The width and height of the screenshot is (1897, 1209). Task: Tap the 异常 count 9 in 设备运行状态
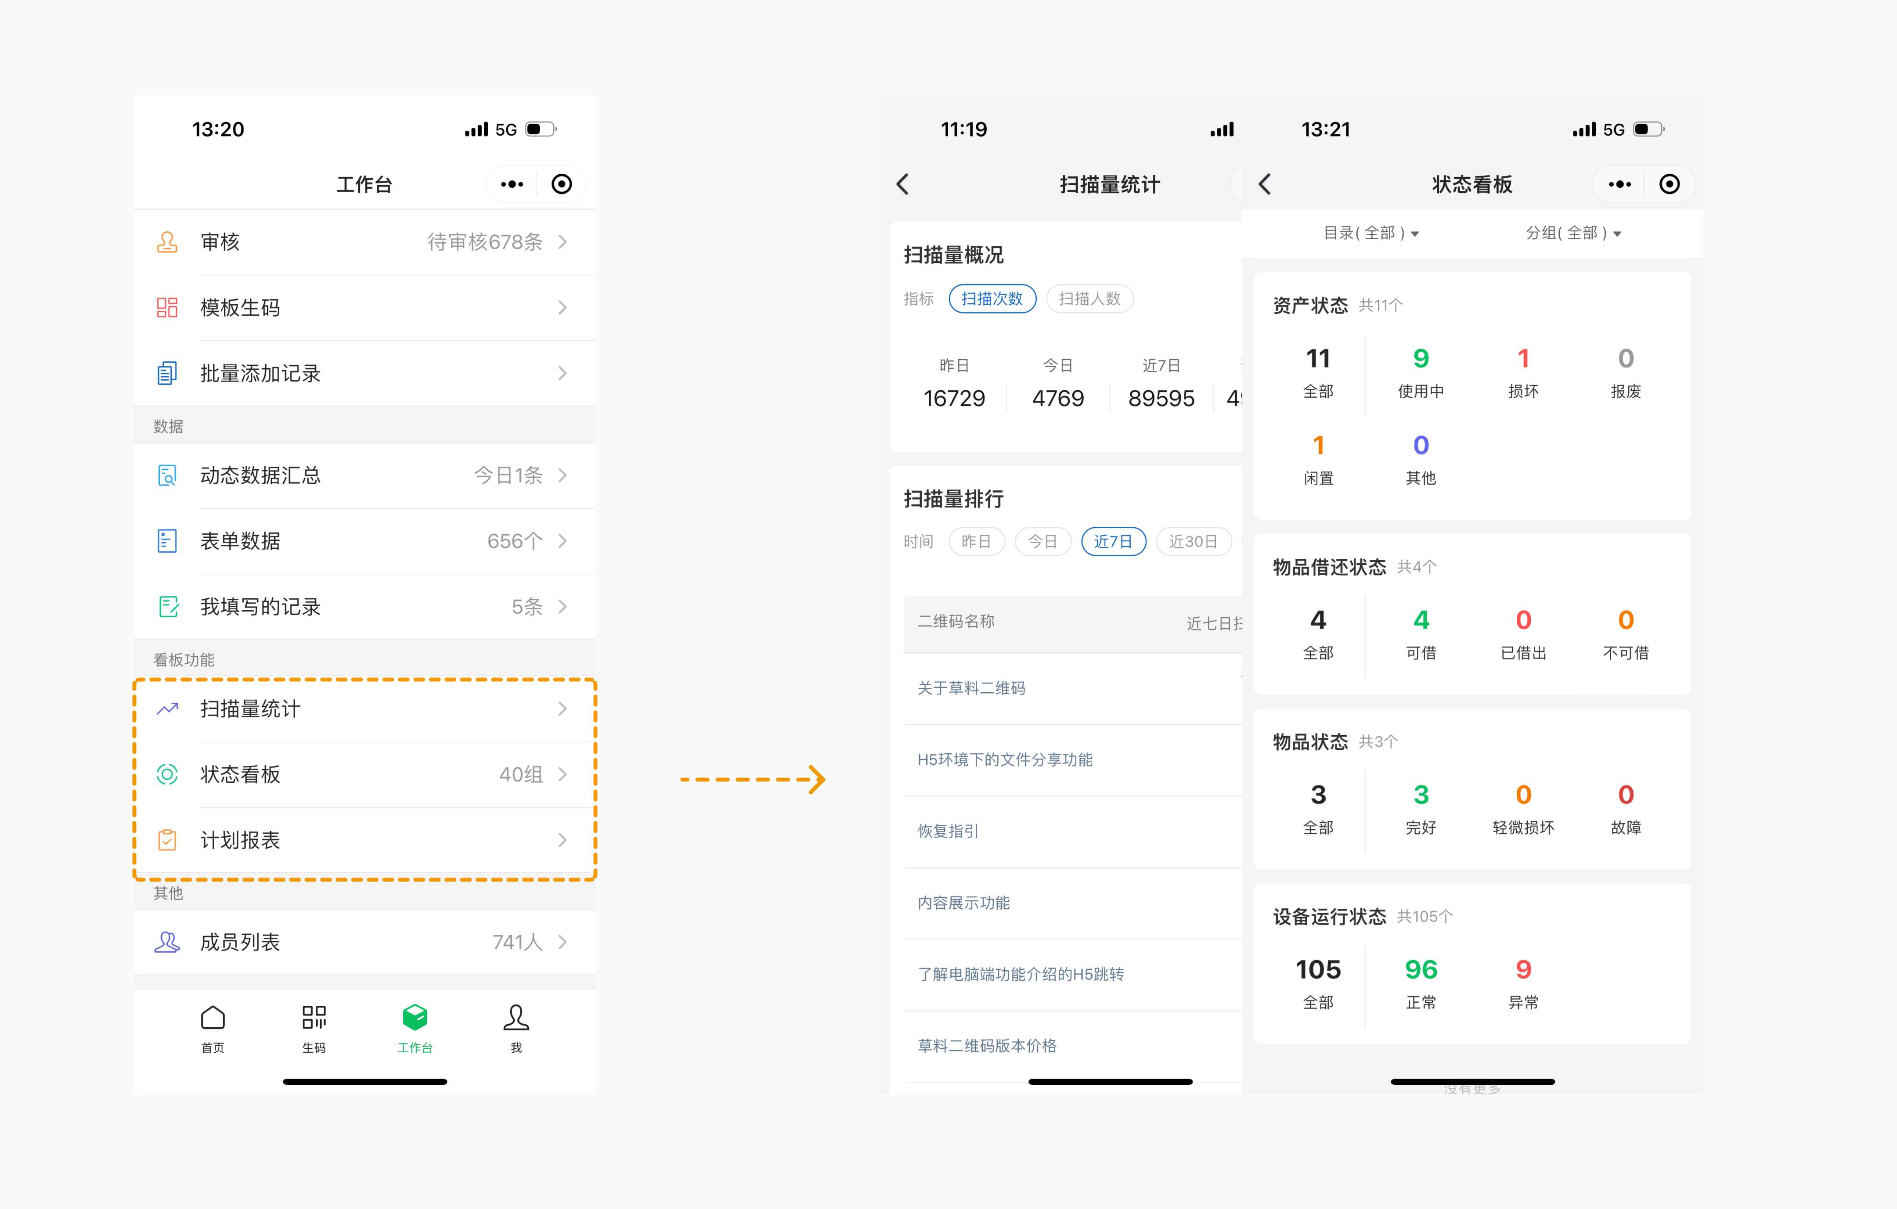[1523, 970]
